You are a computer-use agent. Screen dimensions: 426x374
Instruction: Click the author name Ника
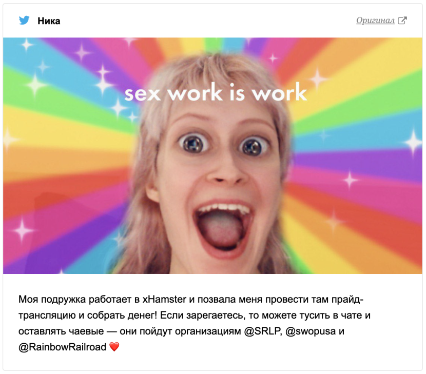tap(49, 21)
